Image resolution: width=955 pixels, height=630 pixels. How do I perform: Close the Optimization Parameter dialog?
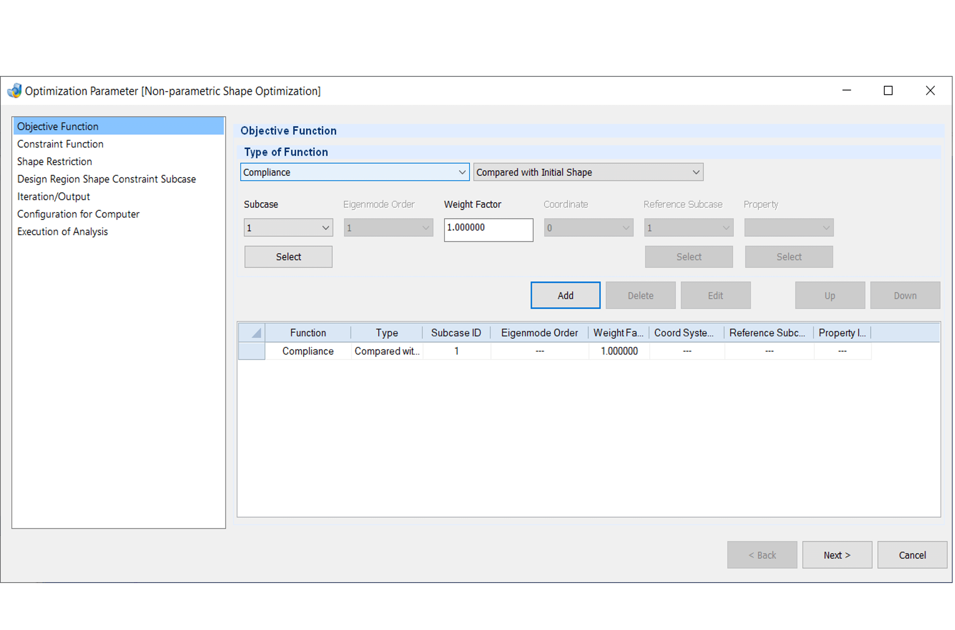click(x=930, y=91)
